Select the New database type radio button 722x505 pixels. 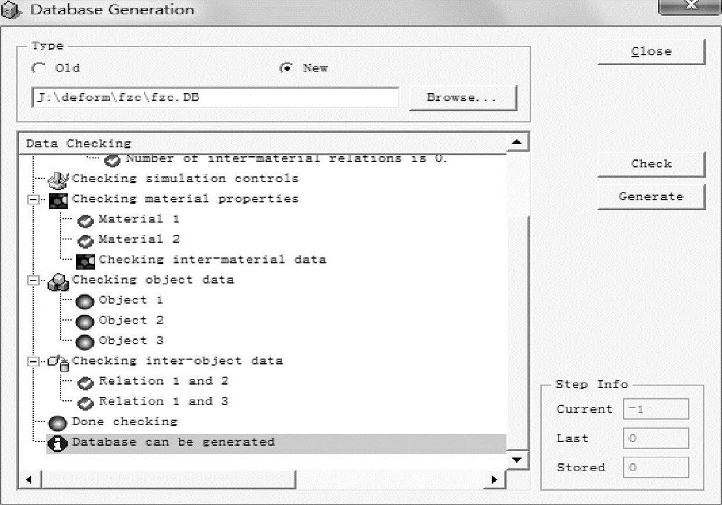[286, 68]
